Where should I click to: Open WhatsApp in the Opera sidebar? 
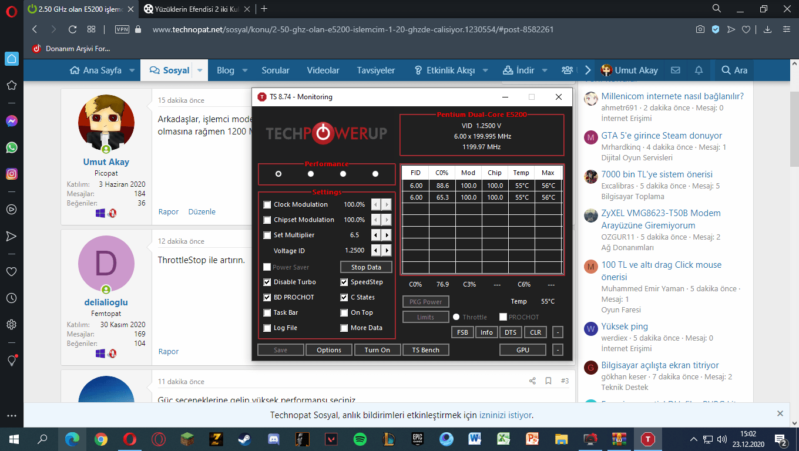click(11, 147)
